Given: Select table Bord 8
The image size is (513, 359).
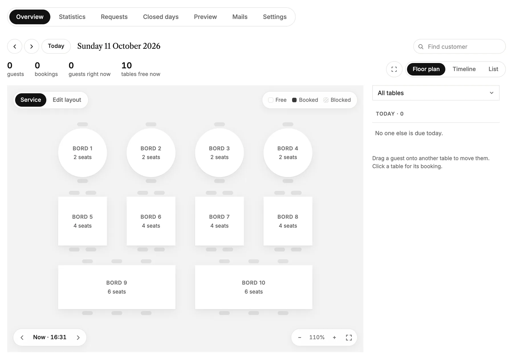Looking at the screenshot, I should pos(288,221).
